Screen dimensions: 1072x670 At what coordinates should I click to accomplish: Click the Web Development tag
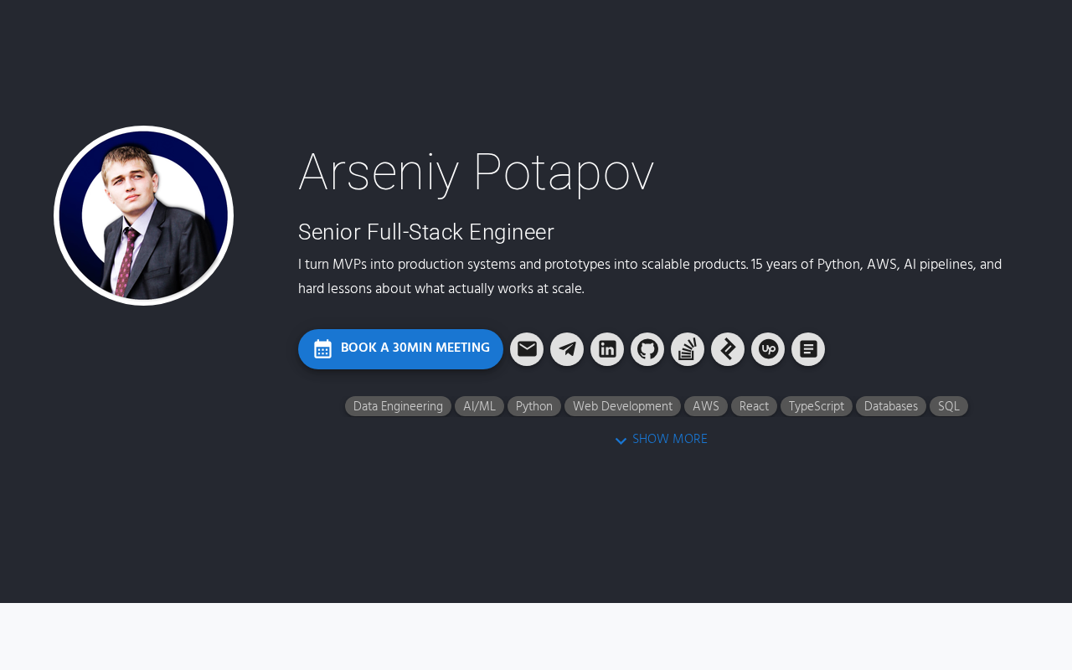pos(622,406)
